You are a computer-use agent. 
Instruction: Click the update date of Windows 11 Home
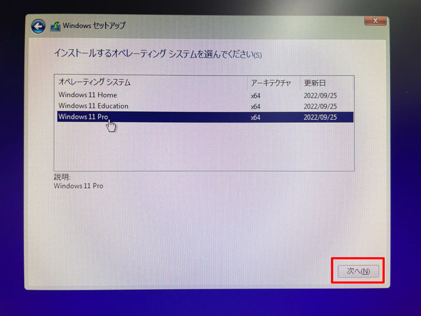click(x=320, y=95)
